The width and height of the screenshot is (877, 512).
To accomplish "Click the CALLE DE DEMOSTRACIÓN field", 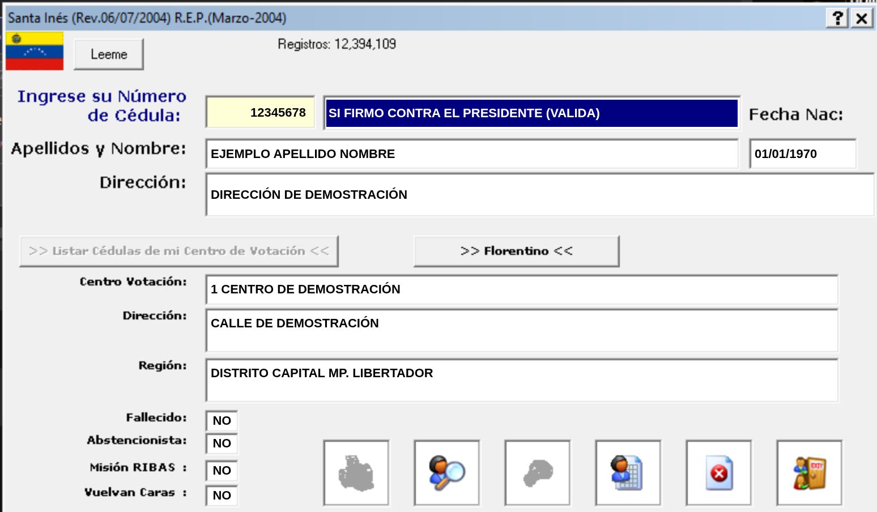I will pyautogui.click(x=522, y=330).
